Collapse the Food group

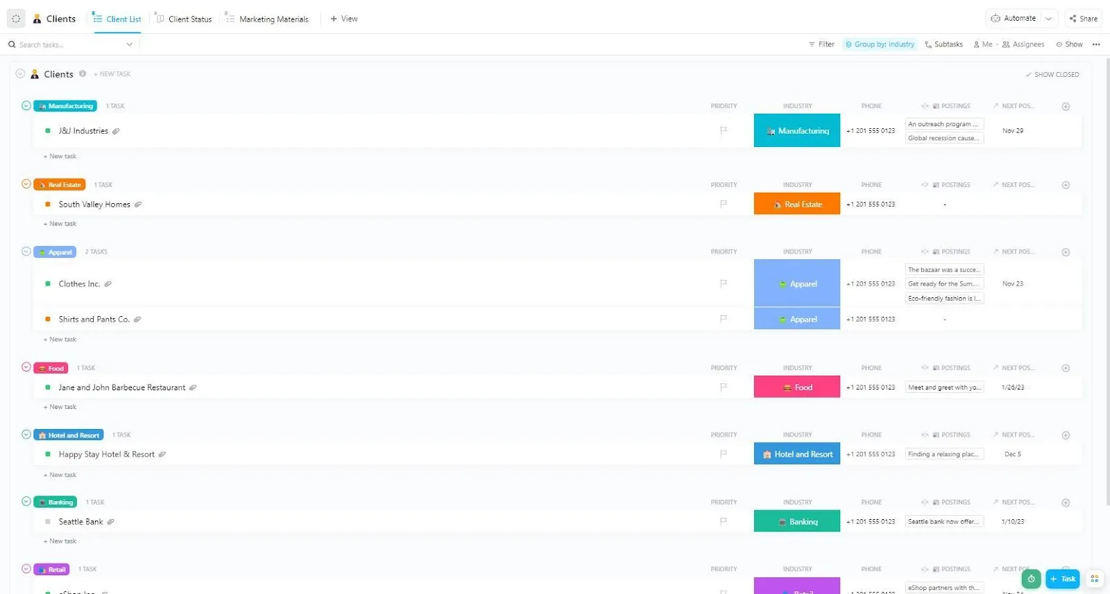[26, 368]
